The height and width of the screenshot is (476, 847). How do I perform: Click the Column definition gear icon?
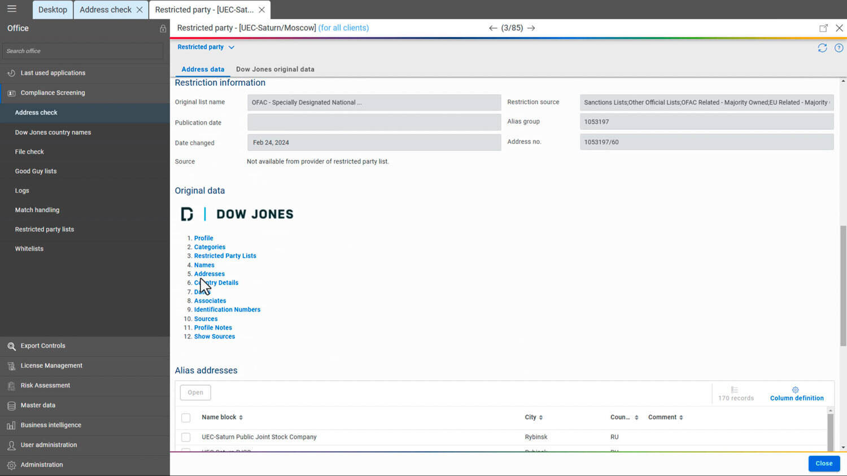tap(796, 390)
